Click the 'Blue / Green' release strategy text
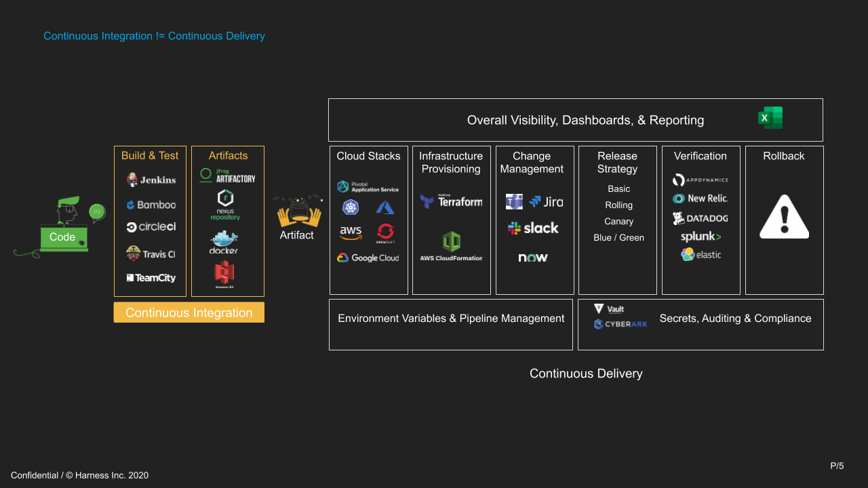Viewport: 868px width, 488px height. tap(618, 238)
